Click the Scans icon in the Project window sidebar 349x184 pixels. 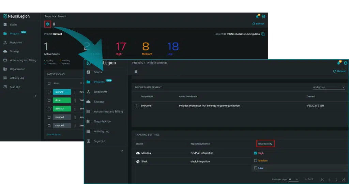click(5, 25)
